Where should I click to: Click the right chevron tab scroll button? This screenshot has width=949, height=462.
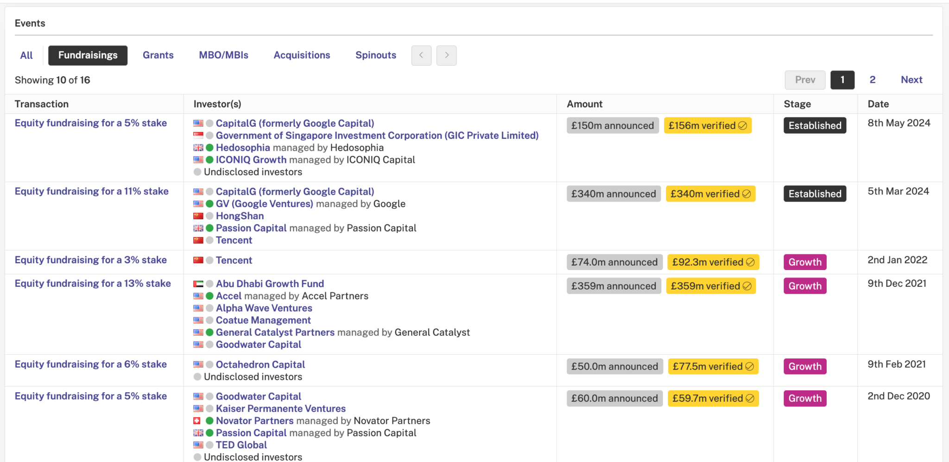447,55
